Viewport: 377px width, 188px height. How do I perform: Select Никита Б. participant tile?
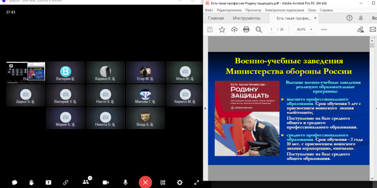coord(105,118)
